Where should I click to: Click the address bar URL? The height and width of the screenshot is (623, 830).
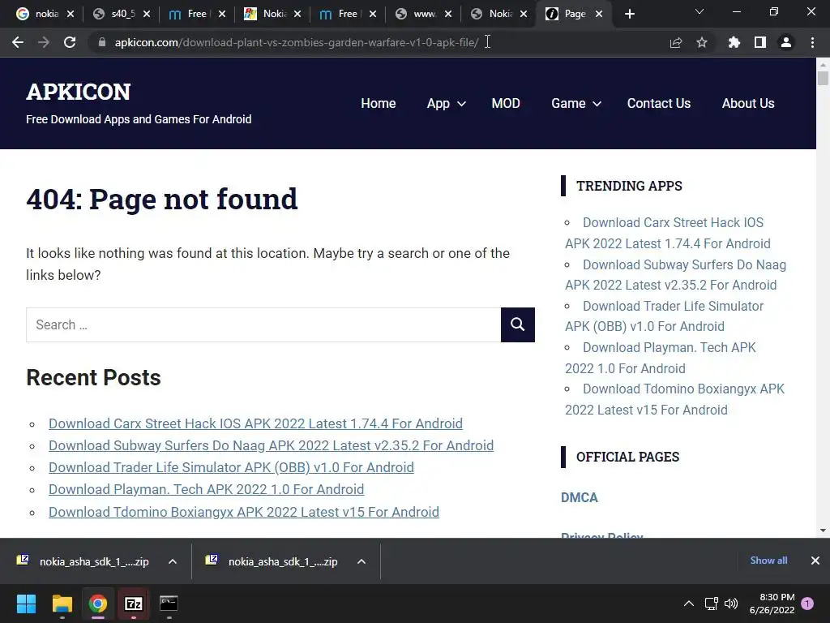(x=297, y=42)
